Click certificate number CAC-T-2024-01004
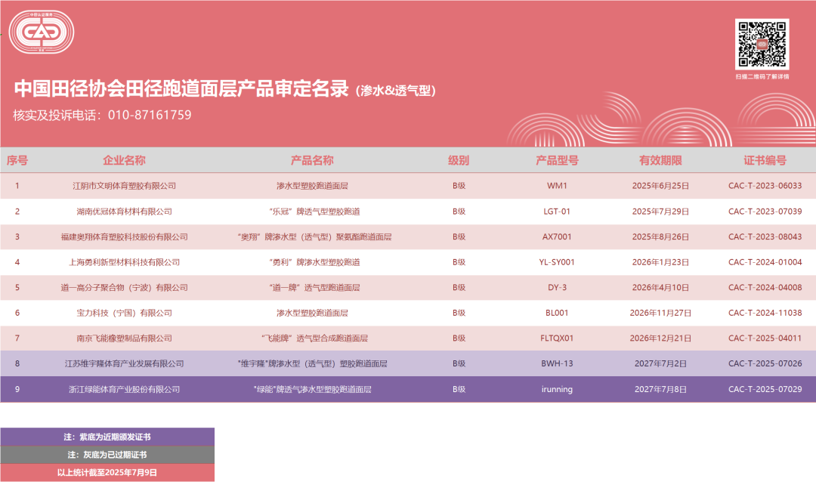The height and width of the screenshot is (482, 816). (x=765, y=262)
